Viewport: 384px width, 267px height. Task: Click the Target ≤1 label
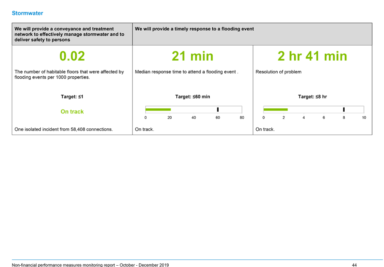tap(72, 96)
